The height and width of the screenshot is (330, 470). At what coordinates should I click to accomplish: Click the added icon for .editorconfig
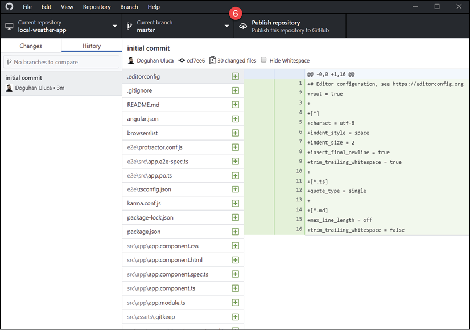236,76
